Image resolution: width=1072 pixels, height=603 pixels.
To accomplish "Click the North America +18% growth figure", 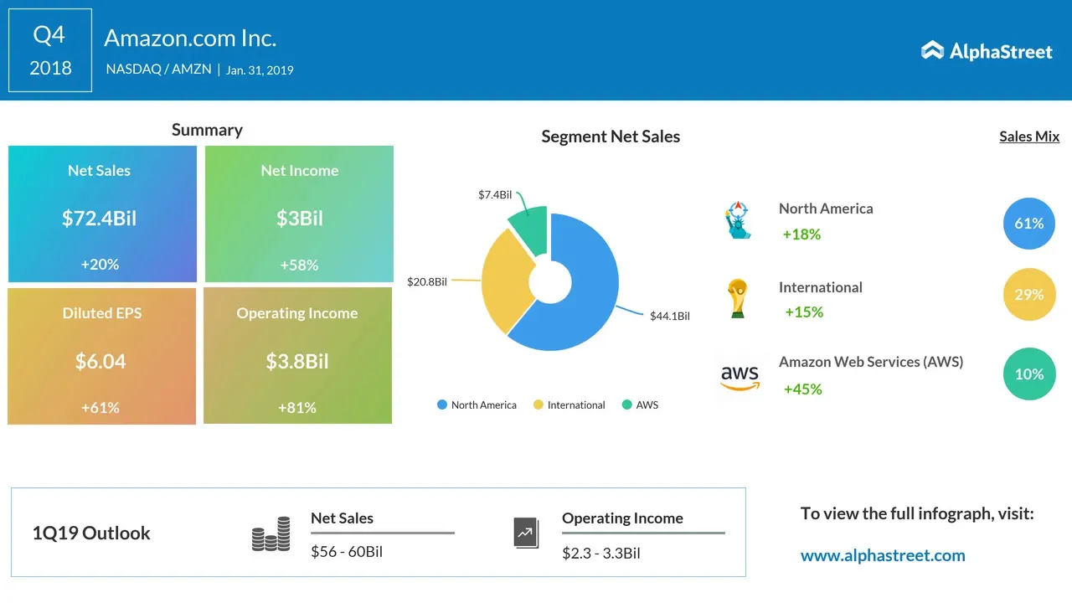I will point(801,234).
